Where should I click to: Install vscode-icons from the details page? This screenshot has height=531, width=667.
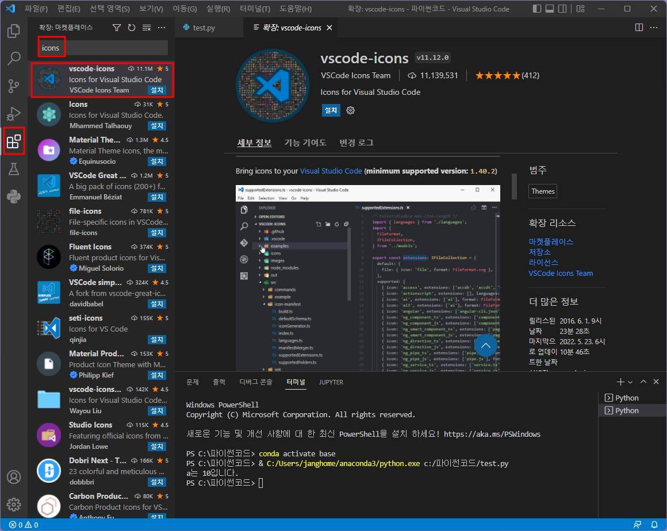click(331, 110)
